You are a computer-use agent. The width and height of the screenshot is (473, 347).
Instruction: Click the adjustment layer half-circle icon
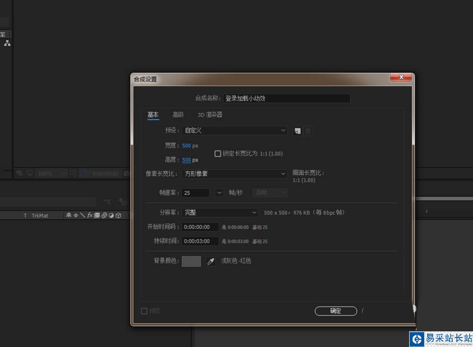coord(111,215)
